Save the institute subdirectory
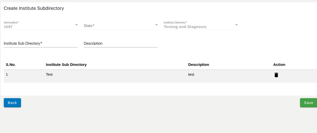The width and height of the screenshot is (317, 133). pos(308,103)
